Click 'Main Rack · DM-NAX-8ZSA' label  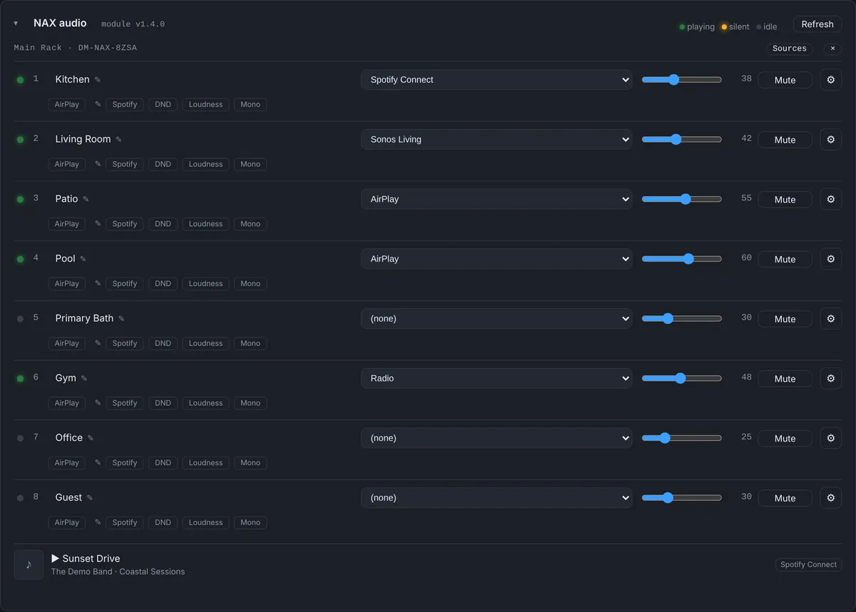76,48
